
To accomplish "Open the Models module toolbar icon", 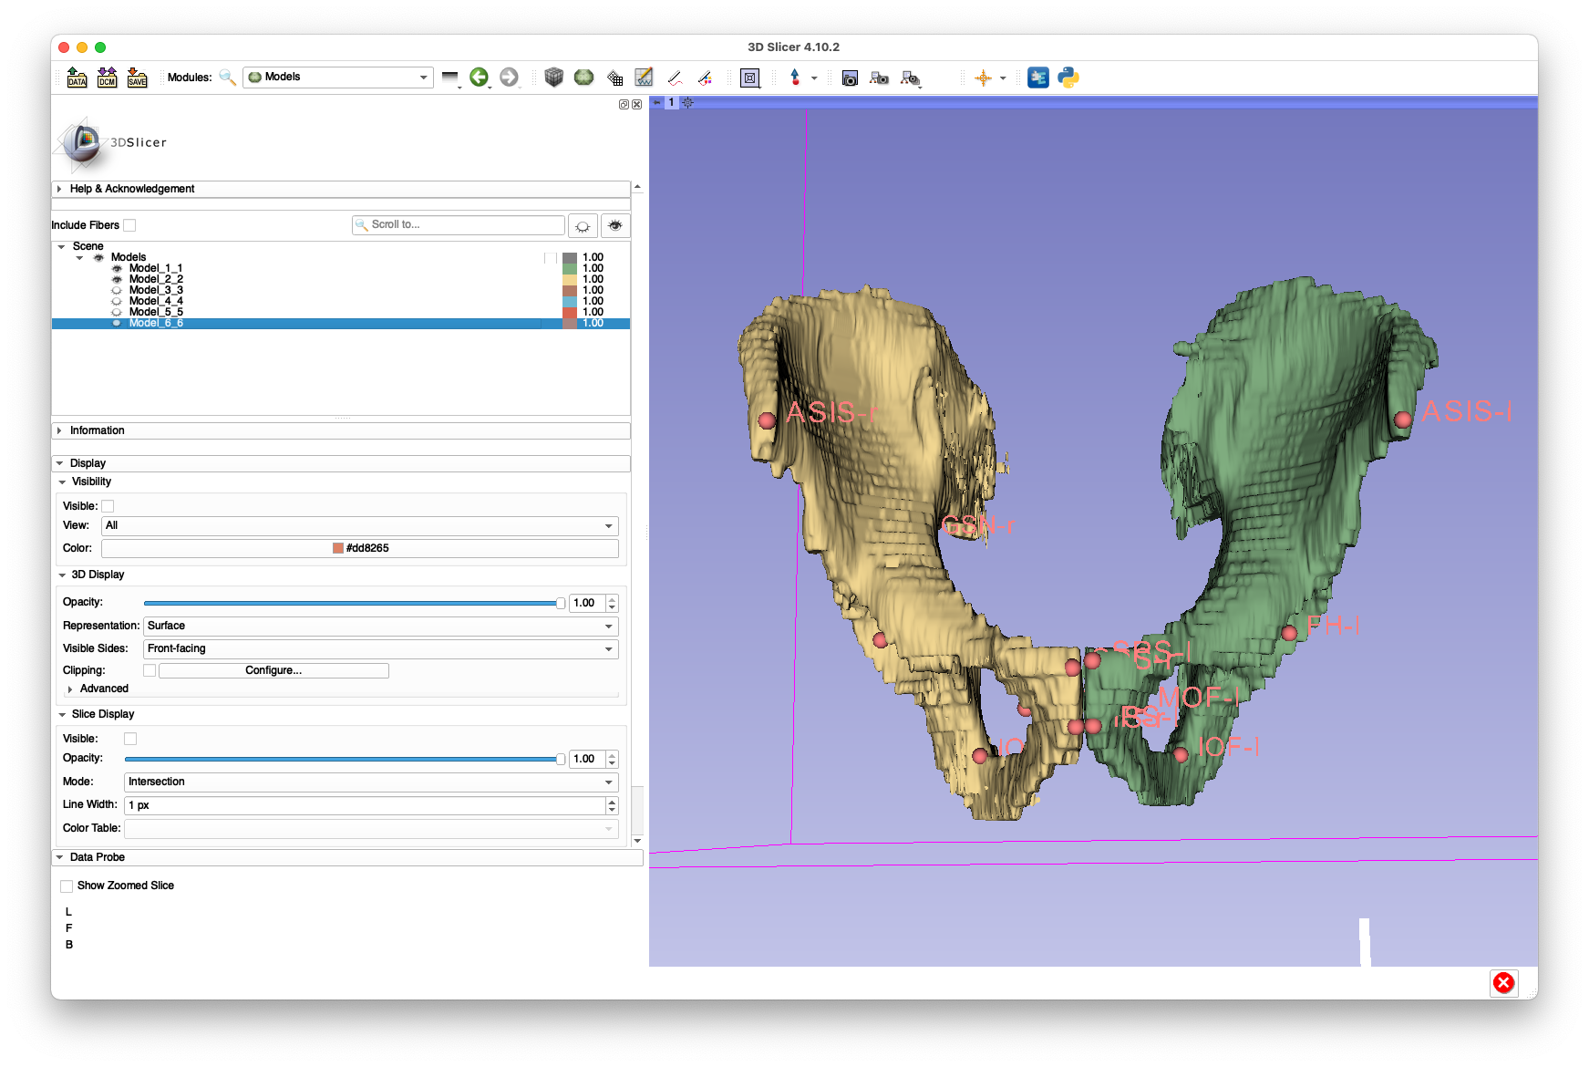I will pyautogui.click(x=583, y=78).
